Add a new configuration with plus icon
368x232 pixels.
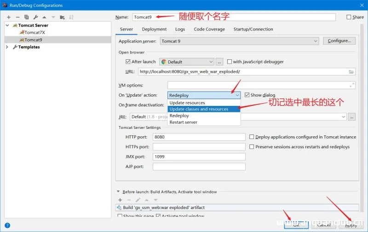pyautogui.click(x=9, y=17)
